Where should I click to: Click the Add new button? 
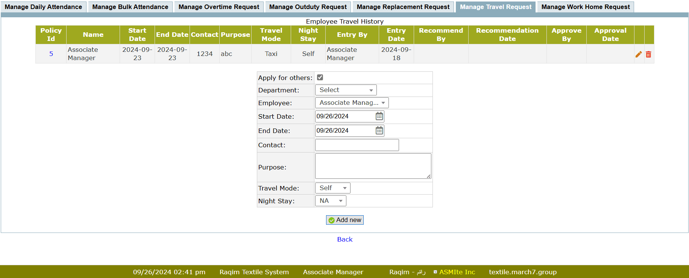click(344, 220)
